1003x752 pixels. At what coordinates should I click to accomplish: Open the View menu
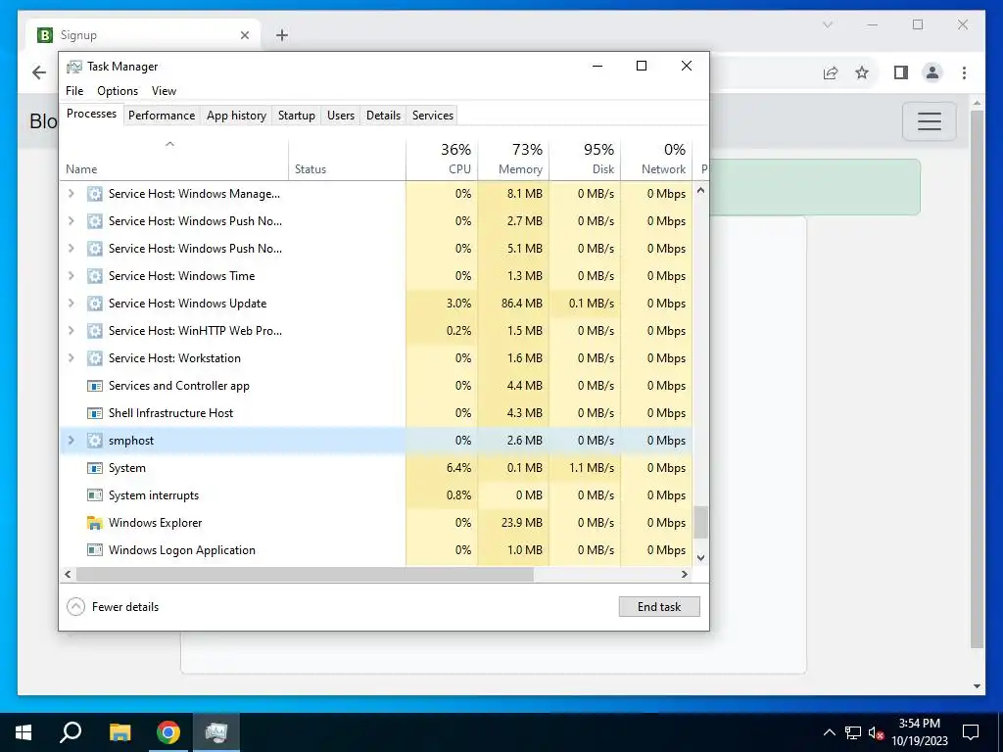tap(164, 91)
